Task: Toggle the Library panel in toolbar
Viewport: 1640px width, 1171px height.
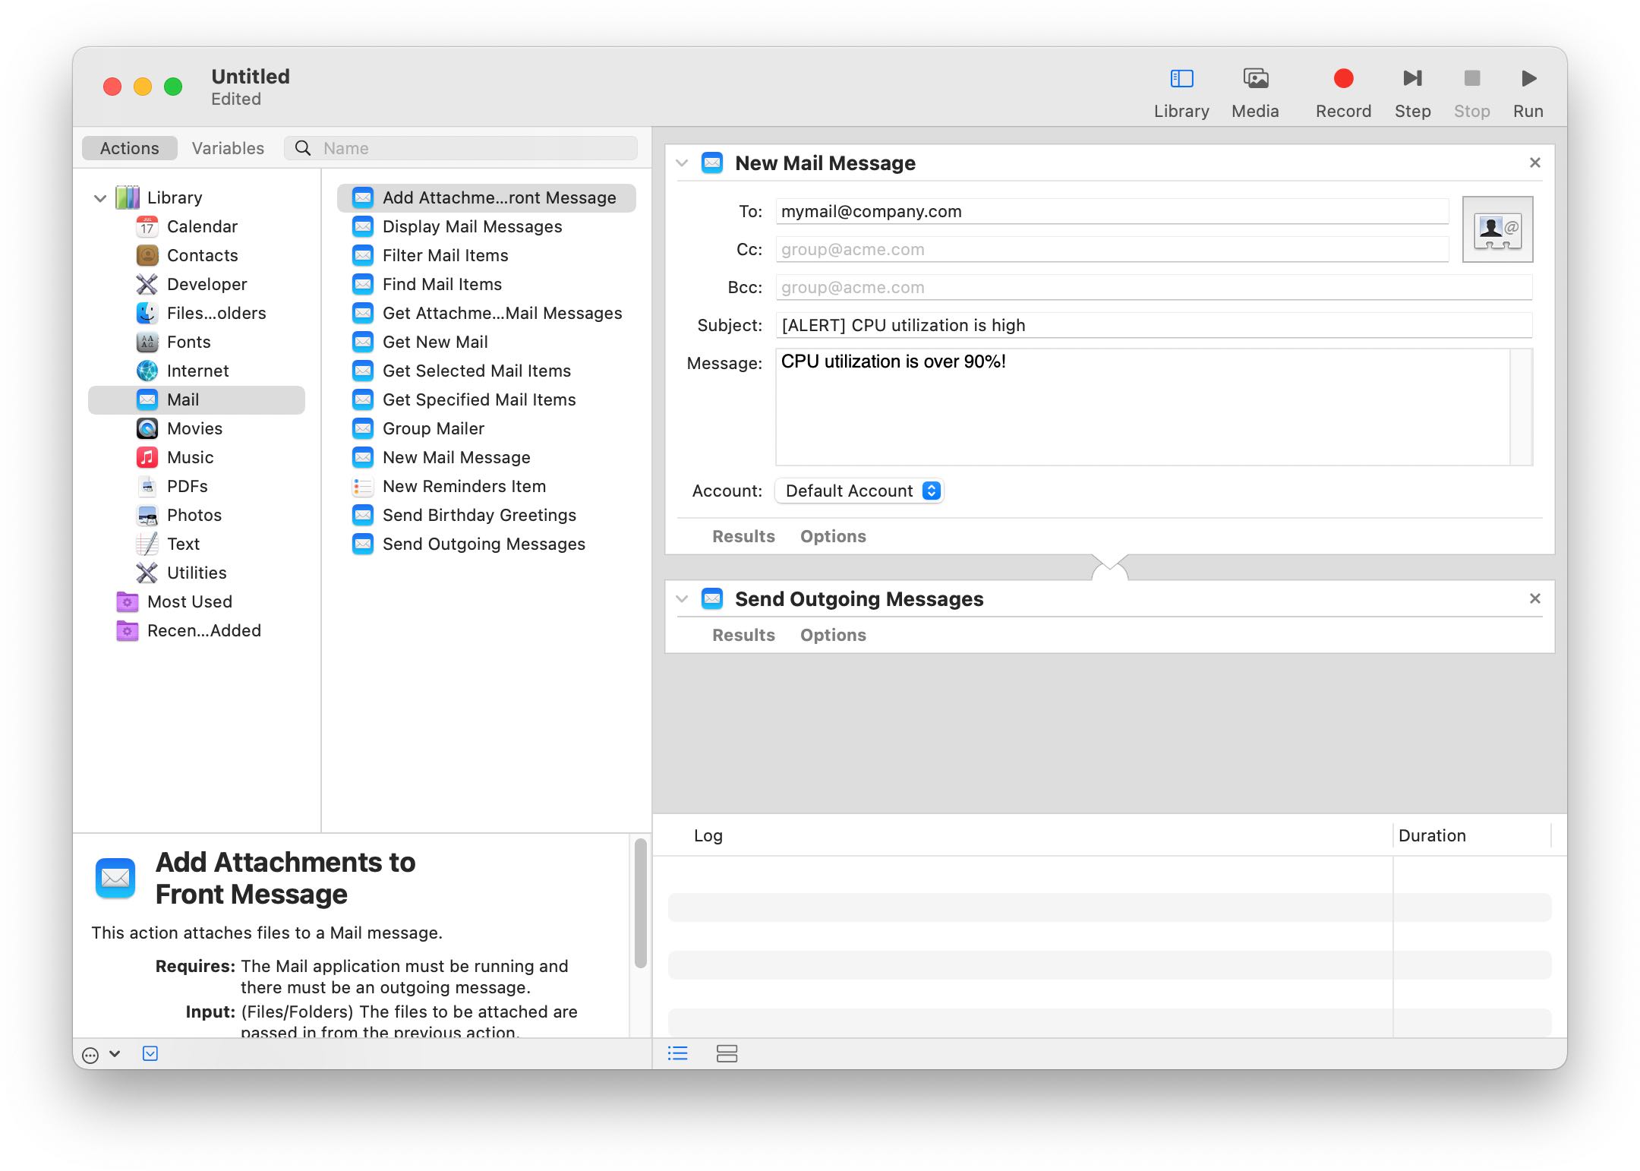Action: (1181, 93)
